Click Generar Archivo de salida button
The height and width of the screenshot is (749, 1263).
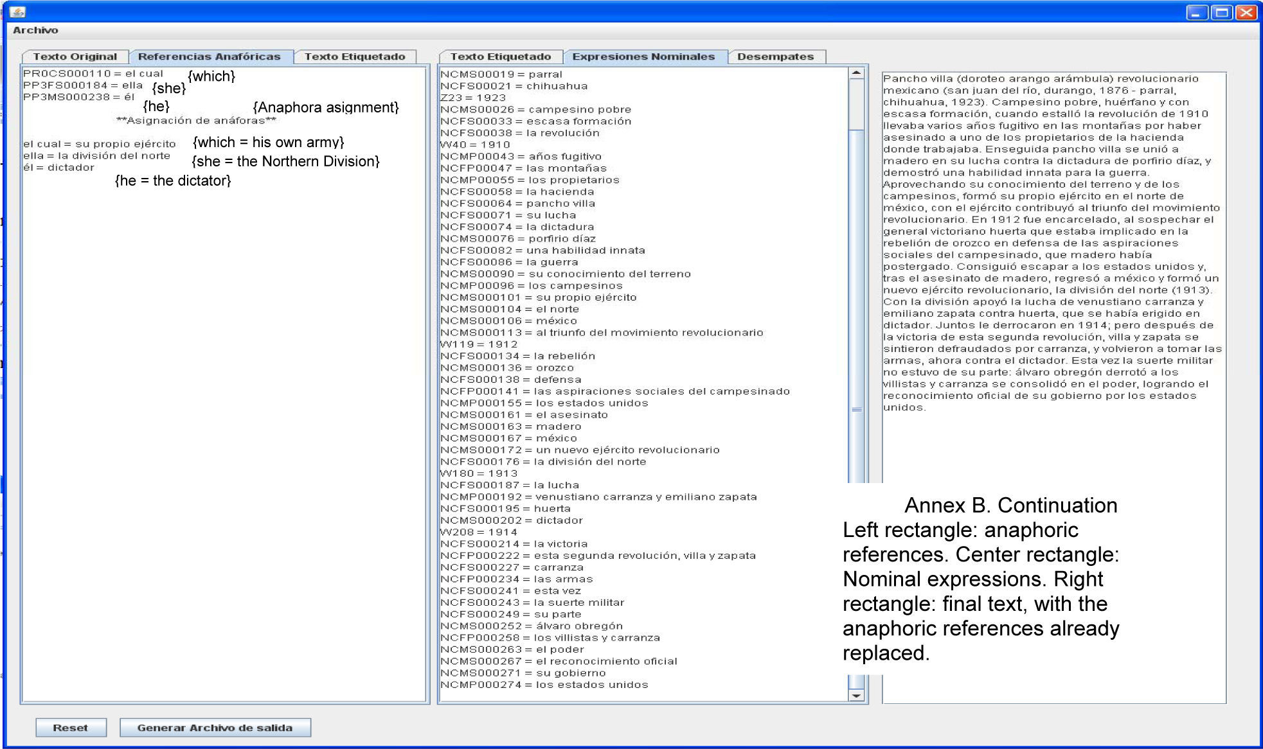215,728
